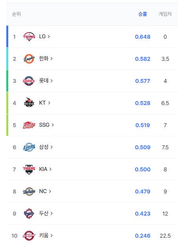Sort standings by 승률 column header
This screenshot has width=178, height=244.
[x=143, y=14]
